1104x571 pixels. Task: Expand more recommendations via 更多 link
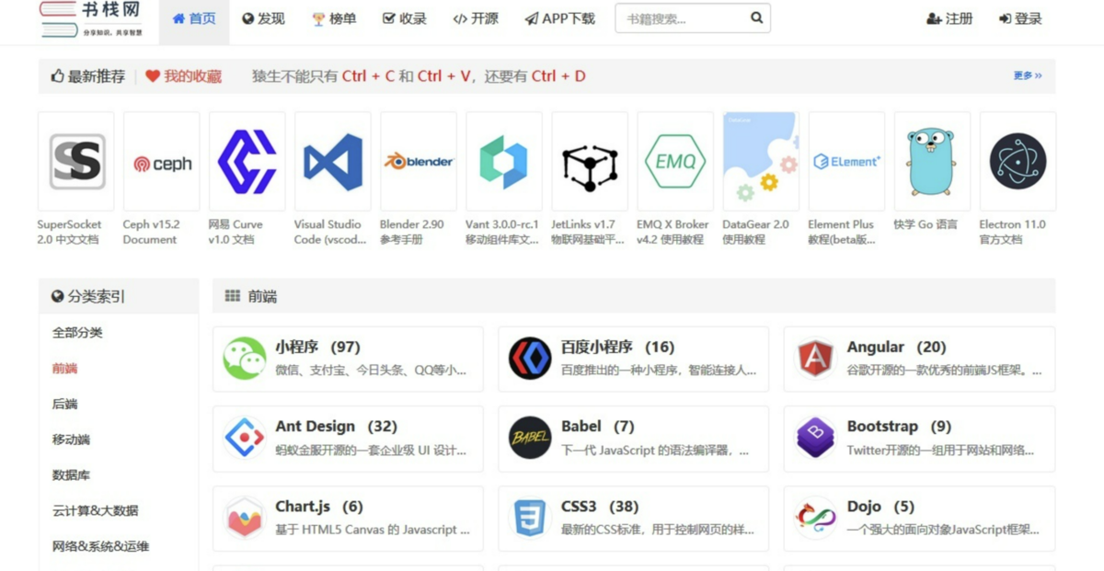tap(1028, 77)
